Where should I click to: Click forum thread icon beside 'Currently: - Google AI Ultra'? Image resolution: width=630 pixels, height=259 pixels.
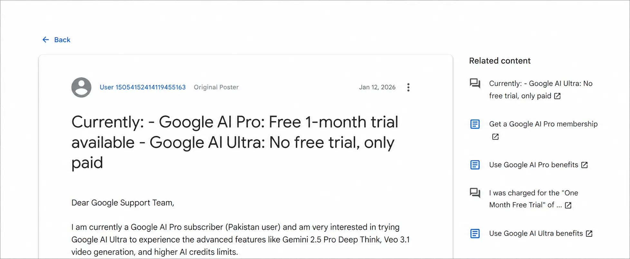(x=475, y=83)
